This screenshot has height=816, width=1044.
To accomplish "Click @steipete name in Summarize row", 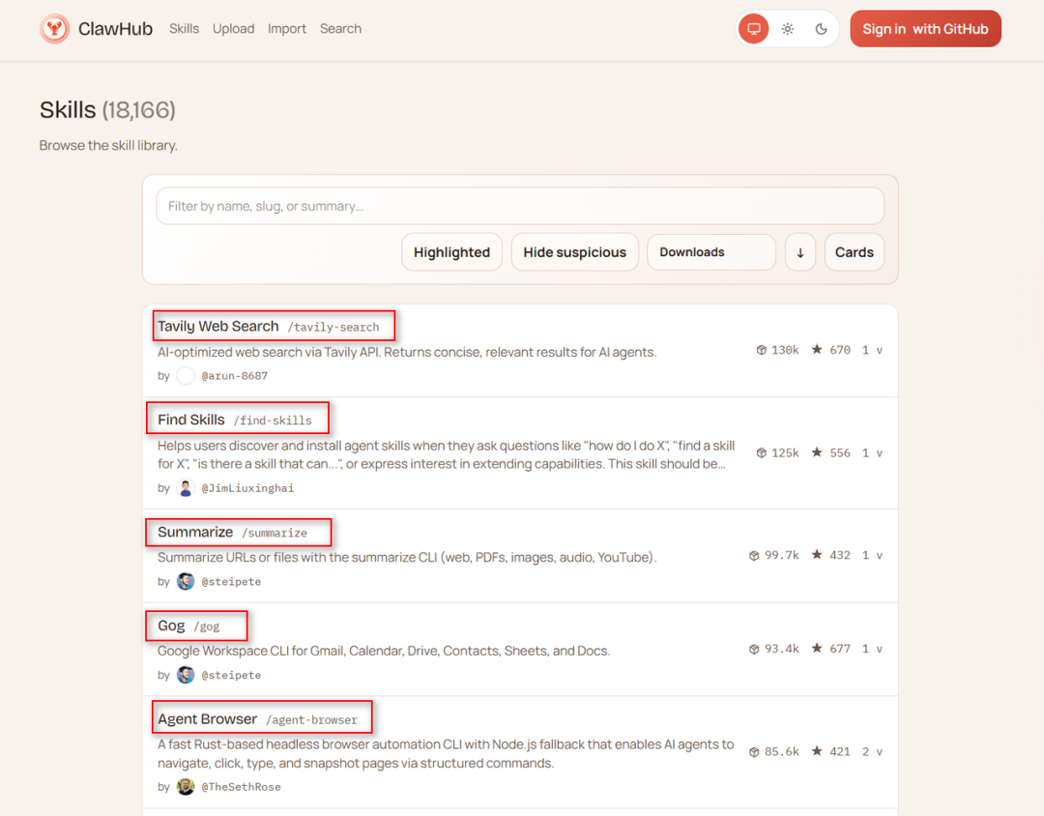I will 231,581.
